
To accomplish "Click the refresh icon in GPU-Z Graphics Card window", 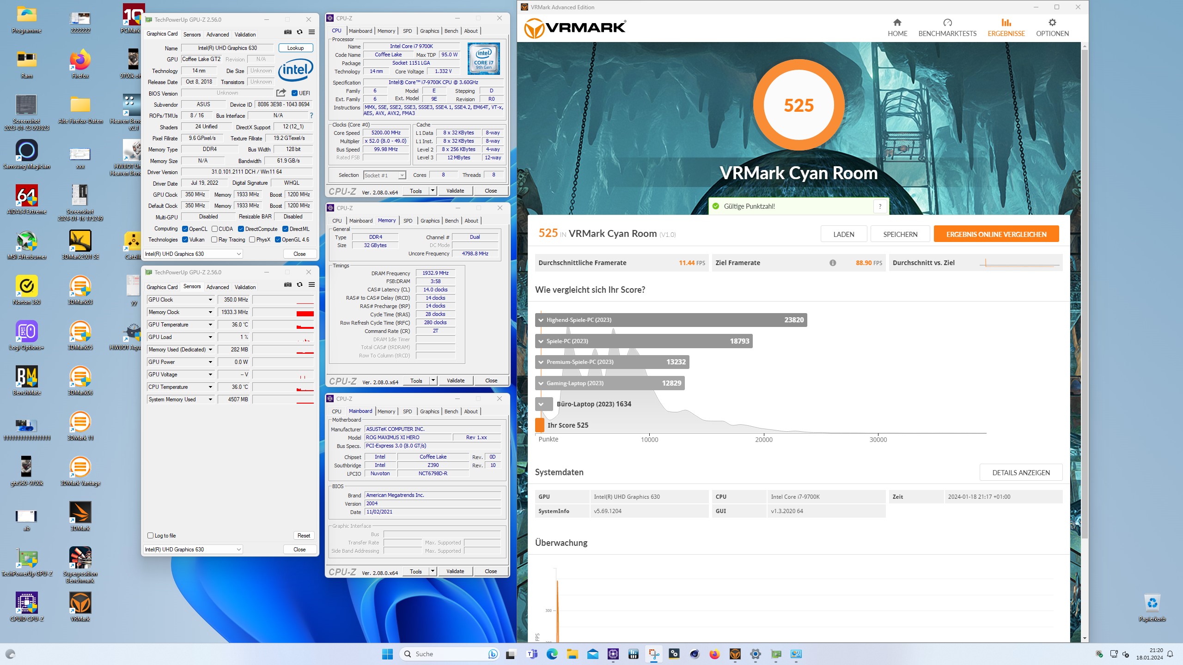I will click(299, 32).
